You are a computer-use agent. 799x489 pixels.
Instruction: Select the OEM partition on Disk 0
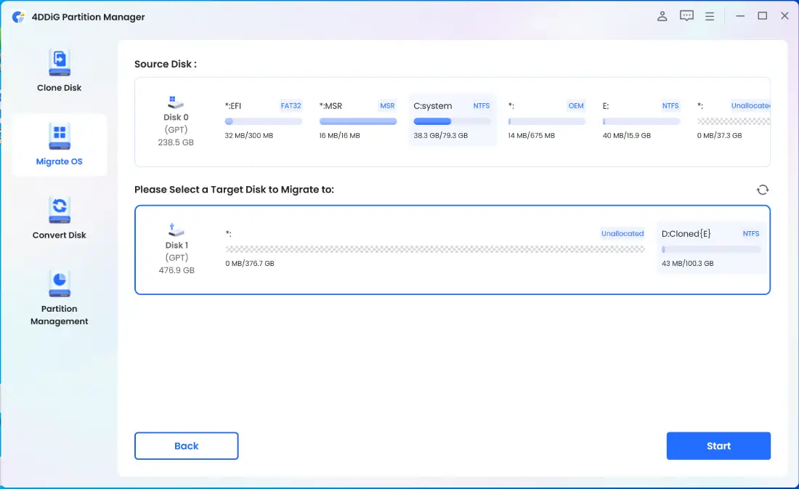pos(546,121)
